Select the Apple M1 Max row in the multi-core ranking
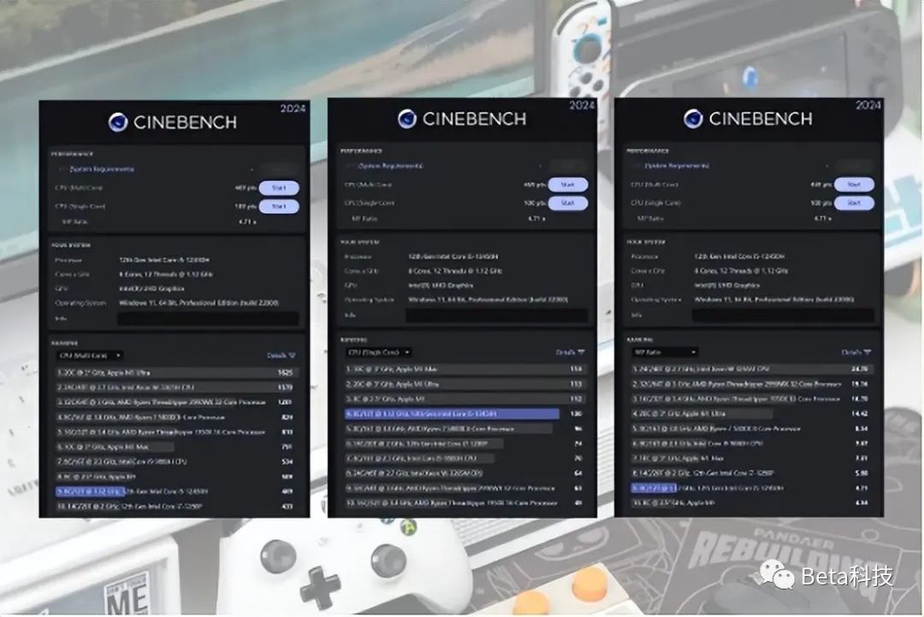Viewport: 924px width, 617px height. [176, 448]
